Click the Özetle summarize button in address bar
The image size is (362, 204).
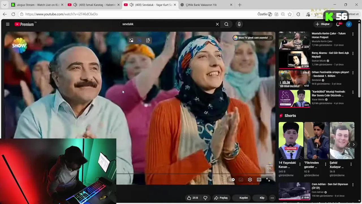(x=265, y=14)
